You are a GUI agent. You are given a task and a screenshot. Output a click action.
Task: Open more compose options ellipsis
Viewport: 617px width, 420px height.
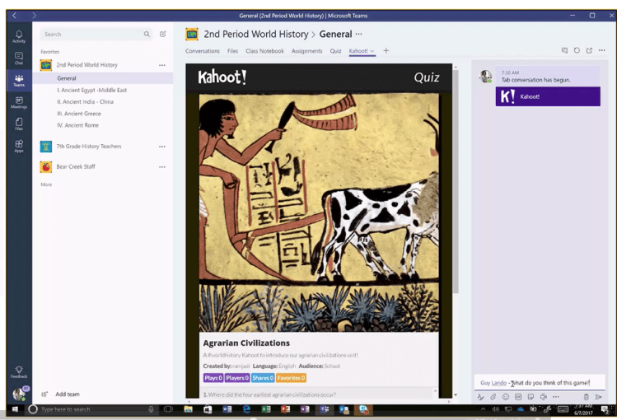click(555, 397)
